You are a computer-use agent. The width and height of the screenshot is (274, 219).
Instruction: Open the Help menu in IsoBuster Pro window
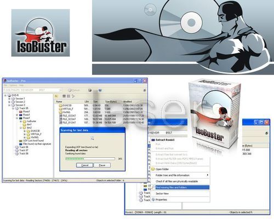(21, 85)
